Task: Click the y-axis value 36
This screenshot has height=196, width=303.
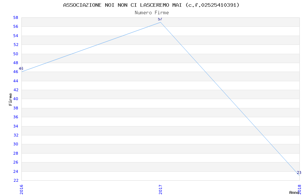Action: (16, 117)
